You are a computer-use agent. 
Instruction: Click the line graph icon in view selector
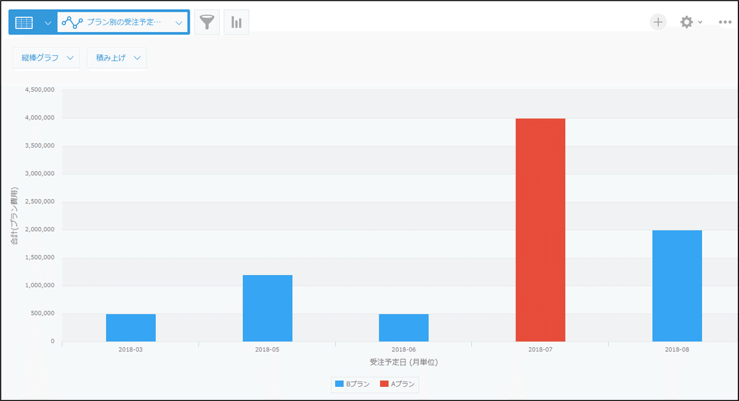(72, 23)
